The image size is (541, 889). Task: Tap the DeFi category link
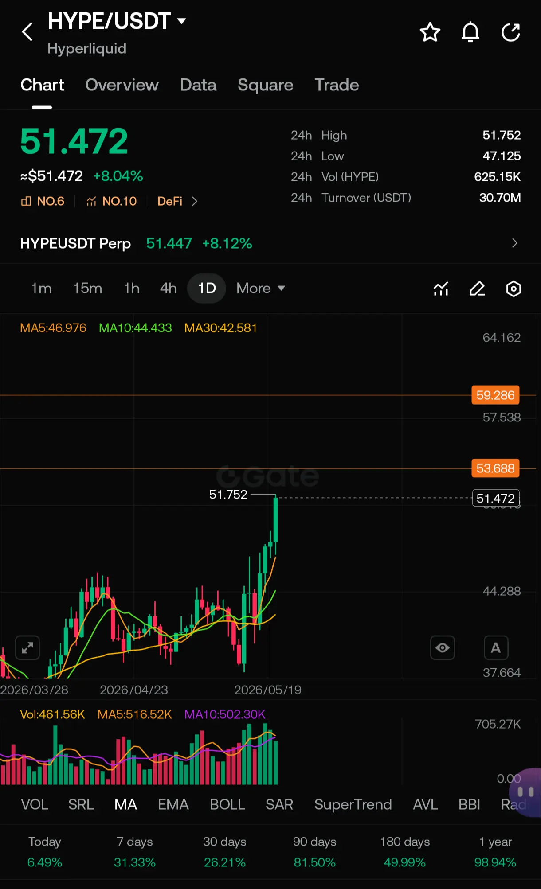pos(170,201)
